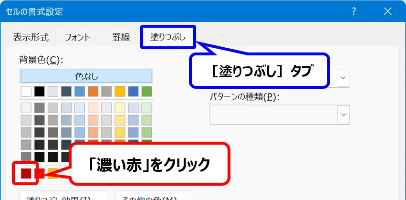Pick the pure white theme color swatch
This screenshot has width=406, height=200.
[26, 92]
